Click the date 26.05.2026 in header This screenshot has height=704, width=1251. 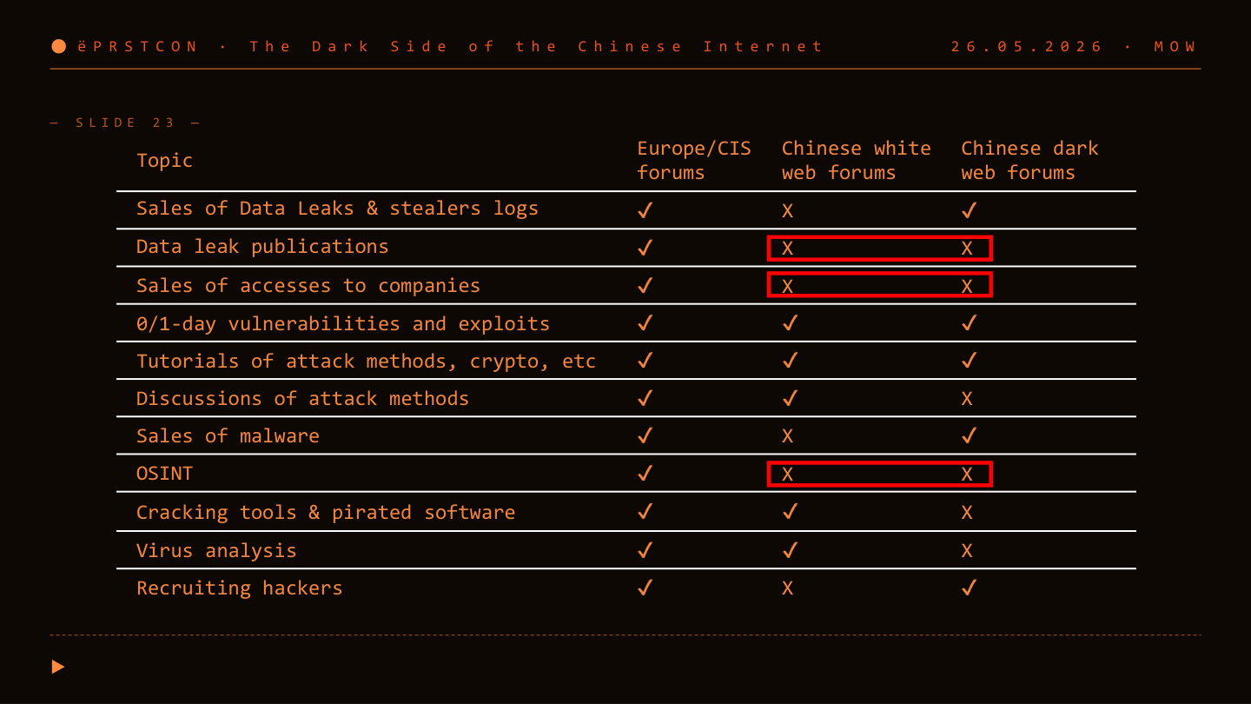1027,46
